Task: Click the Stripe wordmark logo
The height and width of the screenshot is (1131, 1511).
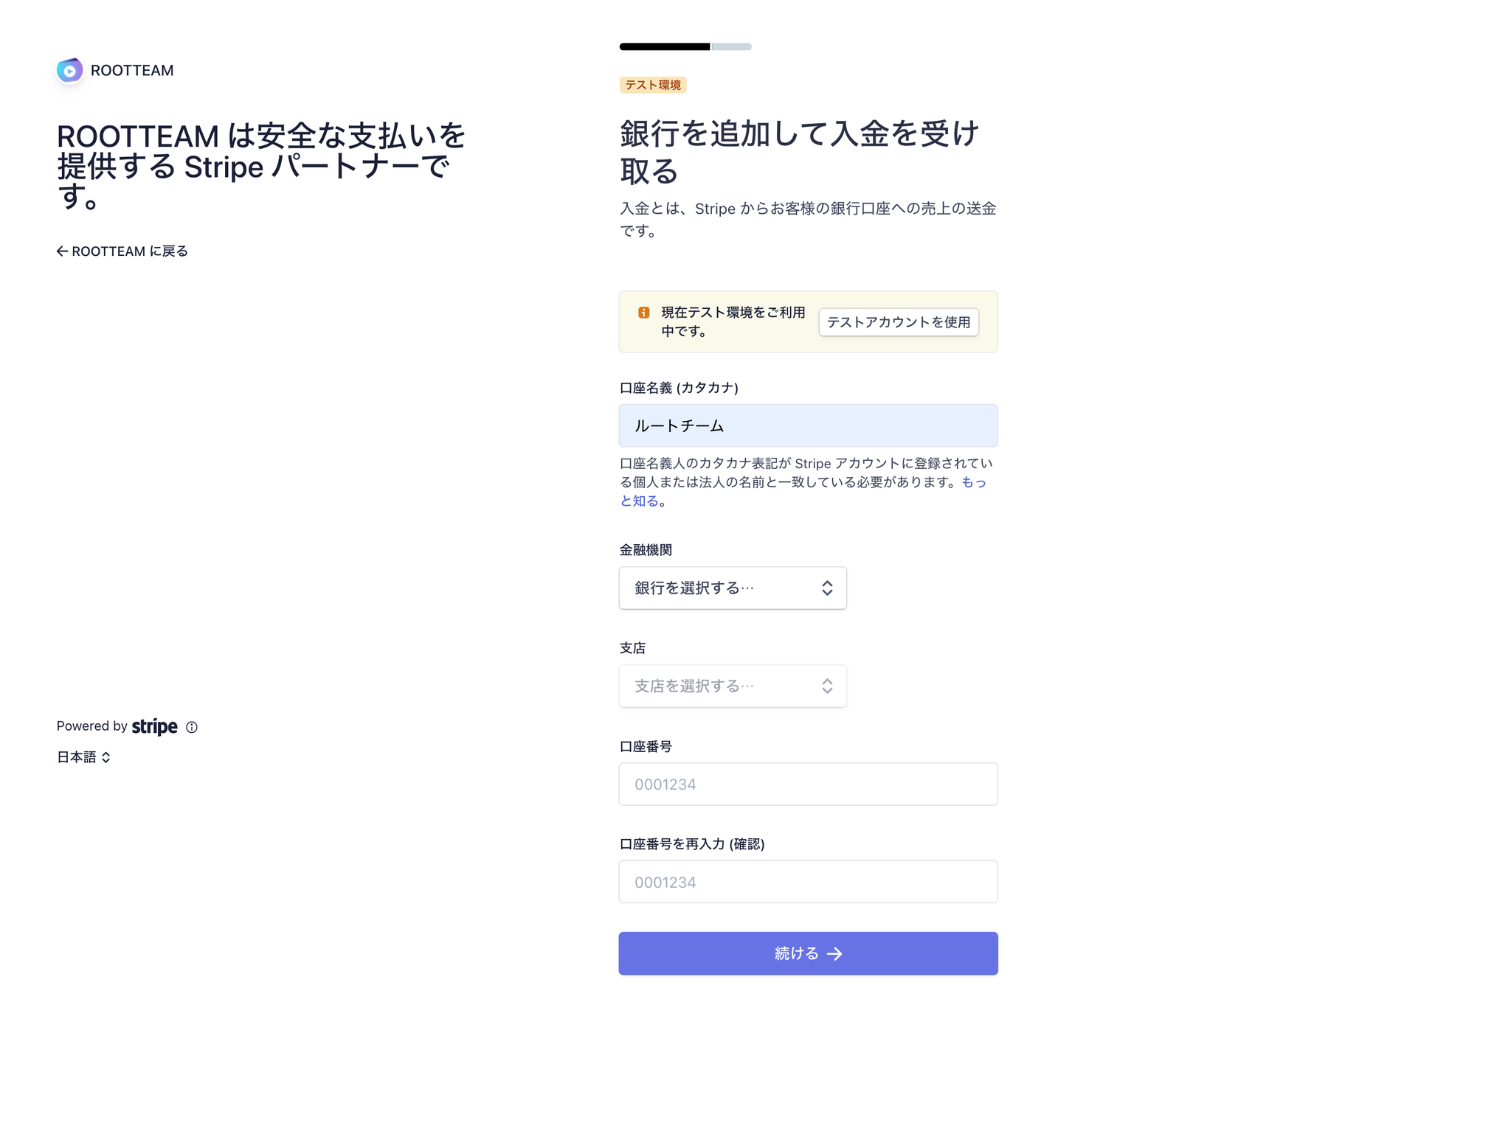Action: coord(155,727)
